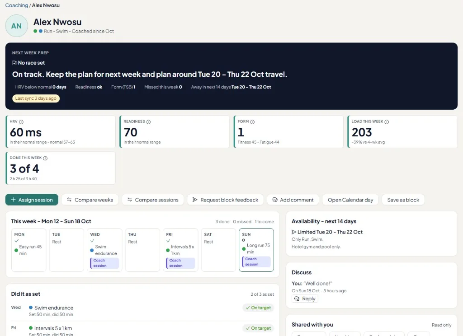The width and height of the screenshot is (463, 336).
Task: Click the AN avatar circle
Action: (x=17, y=26)
